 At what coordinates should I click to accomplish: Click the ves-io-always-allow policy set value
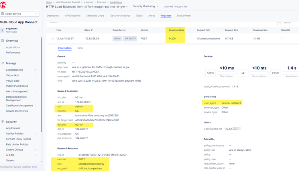pos(240,150)
